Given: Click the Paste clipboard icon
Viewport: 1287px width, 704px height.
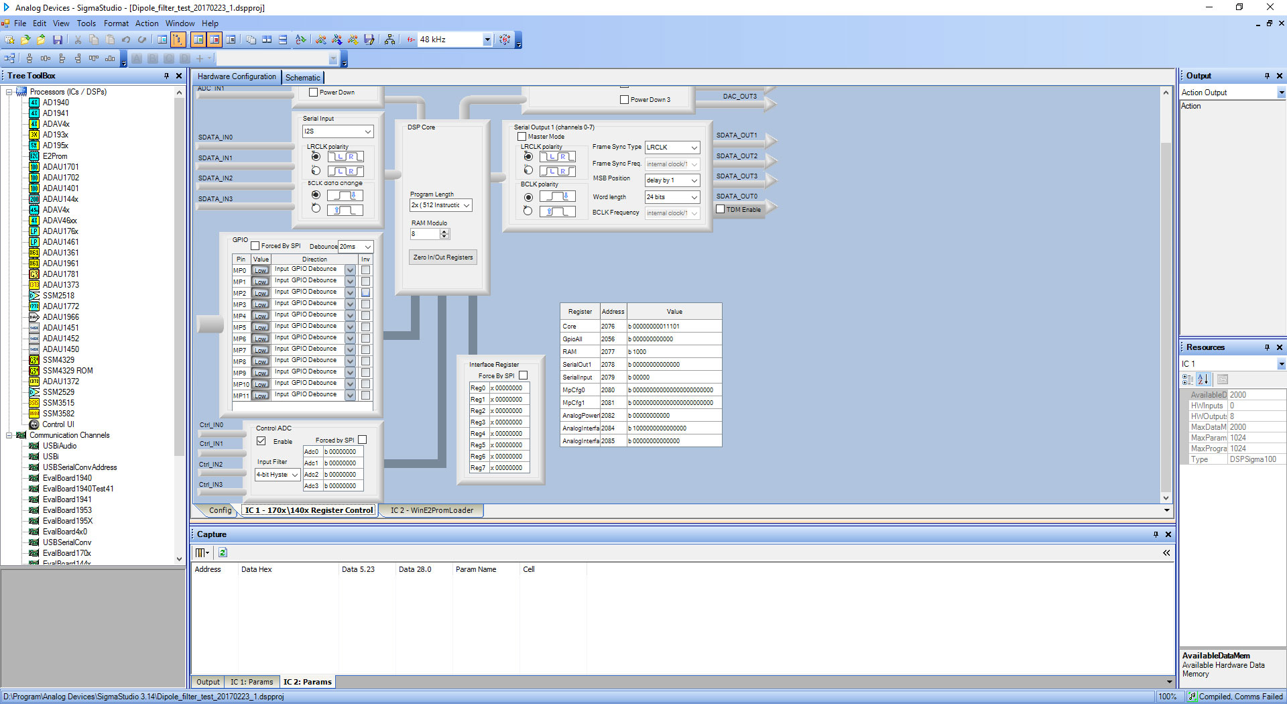Looking at the screenshot, I should click(110, 40).
